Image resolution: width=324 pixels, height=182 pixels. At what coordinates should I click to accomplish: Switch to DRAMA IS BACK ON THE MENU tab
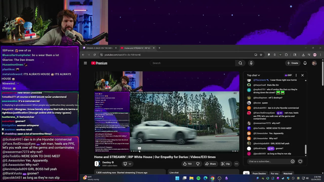[100, 48]
